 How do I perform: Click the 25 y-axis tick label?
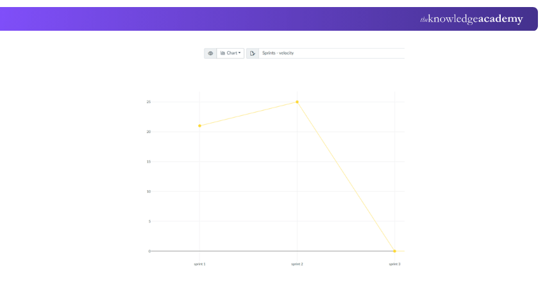[x=149, y=102]
